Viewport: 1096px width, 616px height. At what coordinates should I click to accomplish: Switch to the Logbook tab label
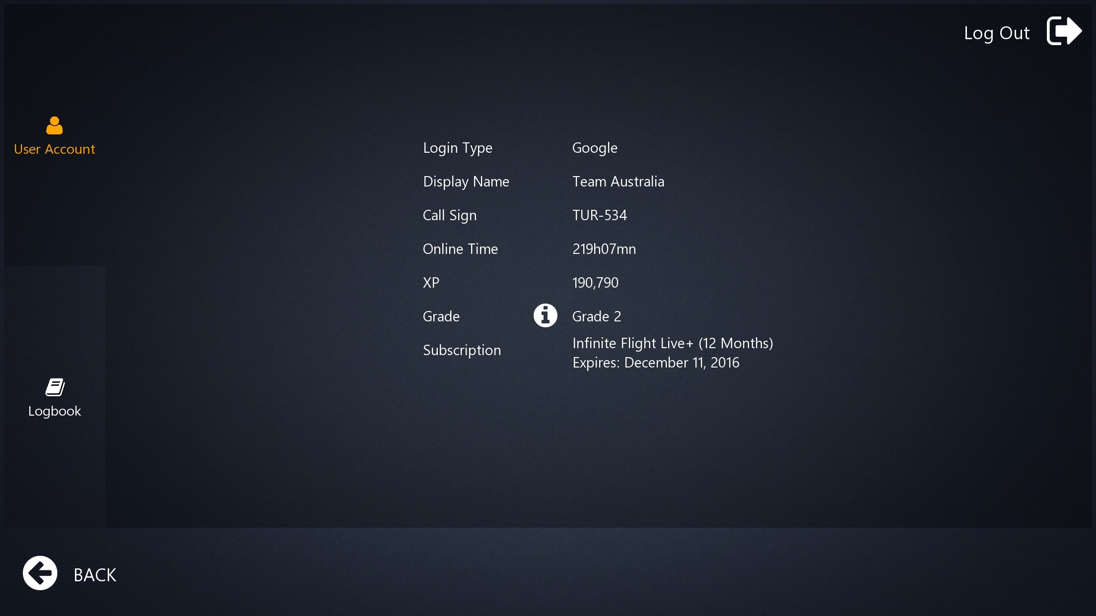tap(55, 411)
